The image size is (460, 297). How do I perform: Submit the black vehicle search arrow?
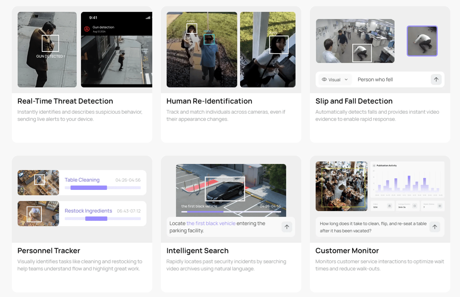click(x=287, y=227)
